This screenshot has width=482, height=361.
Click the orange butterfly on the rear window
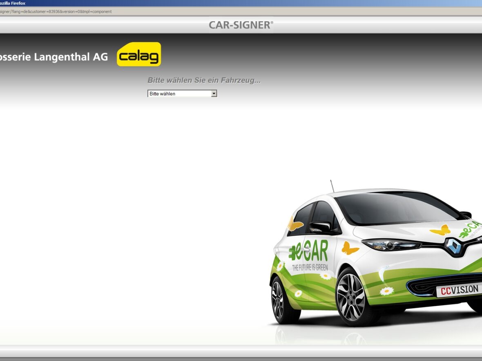pyautogui.click(x=295, y=224)
